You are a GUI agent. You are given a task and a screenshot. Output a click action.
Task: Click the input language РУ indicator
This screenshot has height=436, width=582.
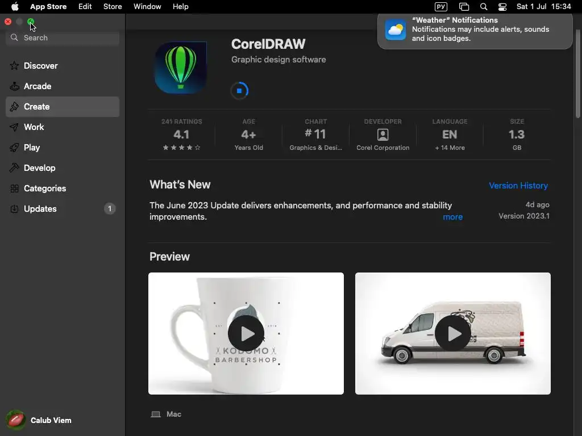441,7
